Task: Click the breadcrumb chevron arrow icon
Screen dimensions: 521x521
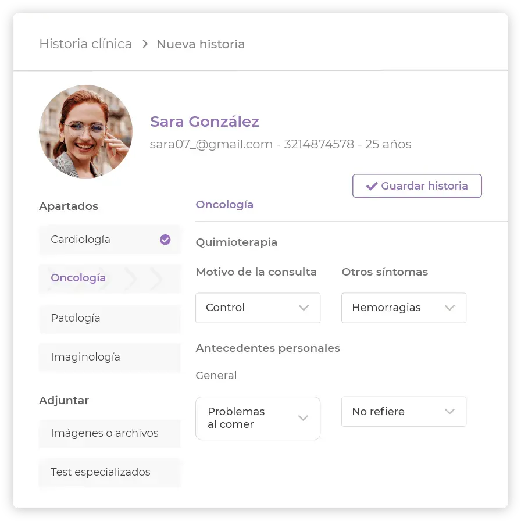Action: [x=145, y=44]
